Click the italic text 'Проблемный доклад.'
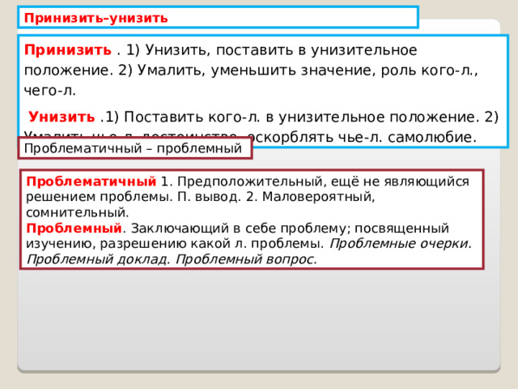 pyautogui.click(x=99, y=259)
